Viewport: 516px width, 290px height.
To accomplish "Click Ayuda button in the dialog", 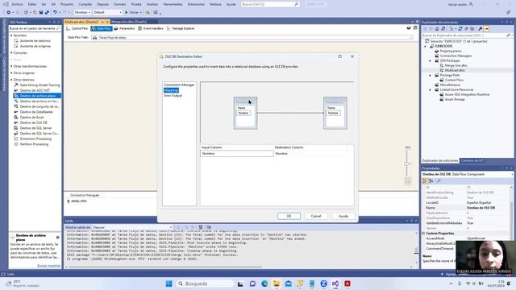I will point(343,216).
